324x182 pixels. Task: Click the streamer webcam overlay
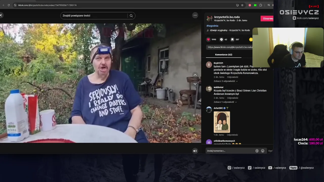pyautogui.click(x=288, y=48)
